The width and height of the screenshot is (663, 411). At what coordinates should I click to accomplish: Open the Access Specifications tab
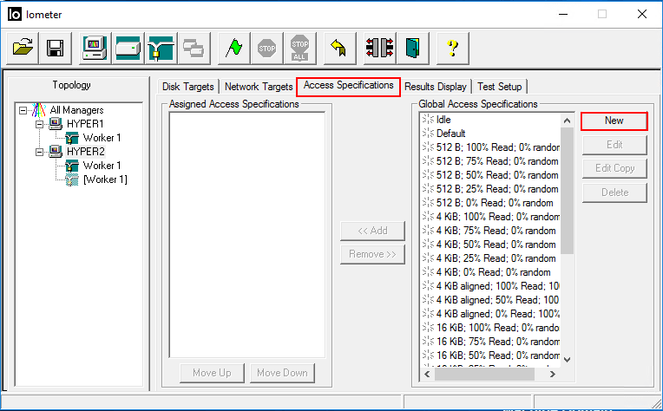point(348,86)
